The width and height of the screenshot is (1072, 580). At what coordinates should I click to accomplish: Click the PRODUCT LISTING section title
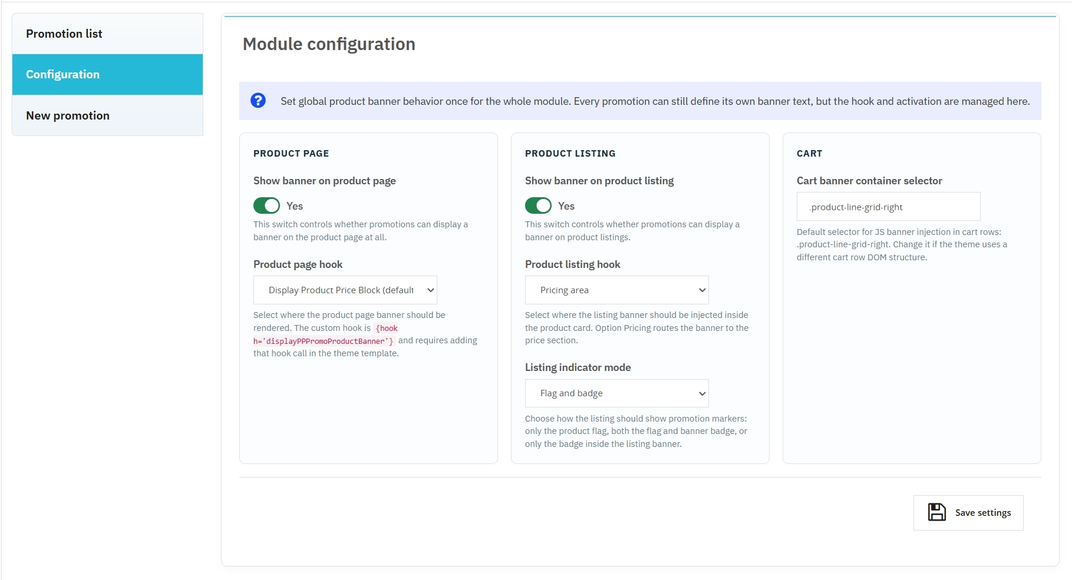pos(570,154)
